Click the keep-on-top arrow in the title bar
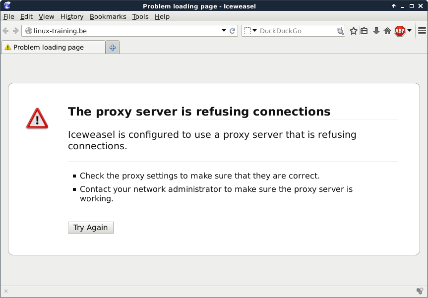Screen dimensions: 428x298 click(394, 6)
